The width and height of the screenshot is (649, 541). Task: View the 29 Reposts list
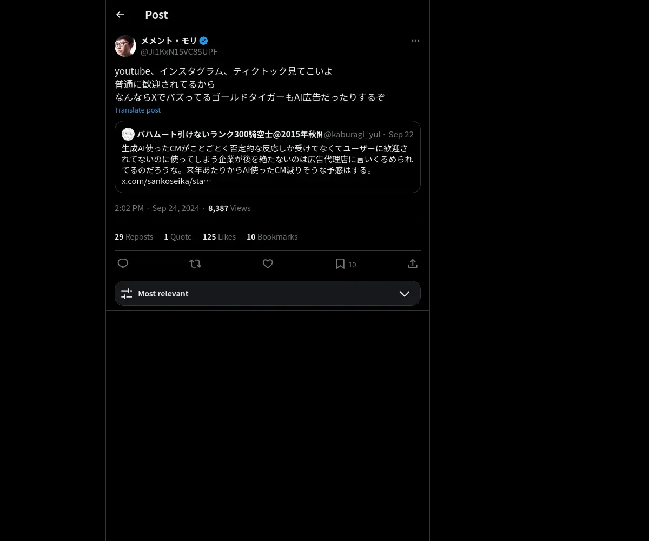tap(134, 237)
